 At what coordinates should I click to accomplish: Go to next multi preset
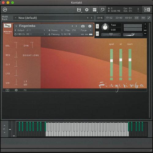click(x=91, y=18)
